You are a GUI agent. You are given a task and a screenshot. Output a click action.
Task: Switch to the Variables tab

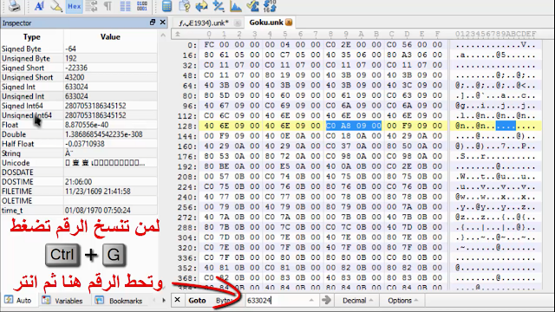coord(62,301)
